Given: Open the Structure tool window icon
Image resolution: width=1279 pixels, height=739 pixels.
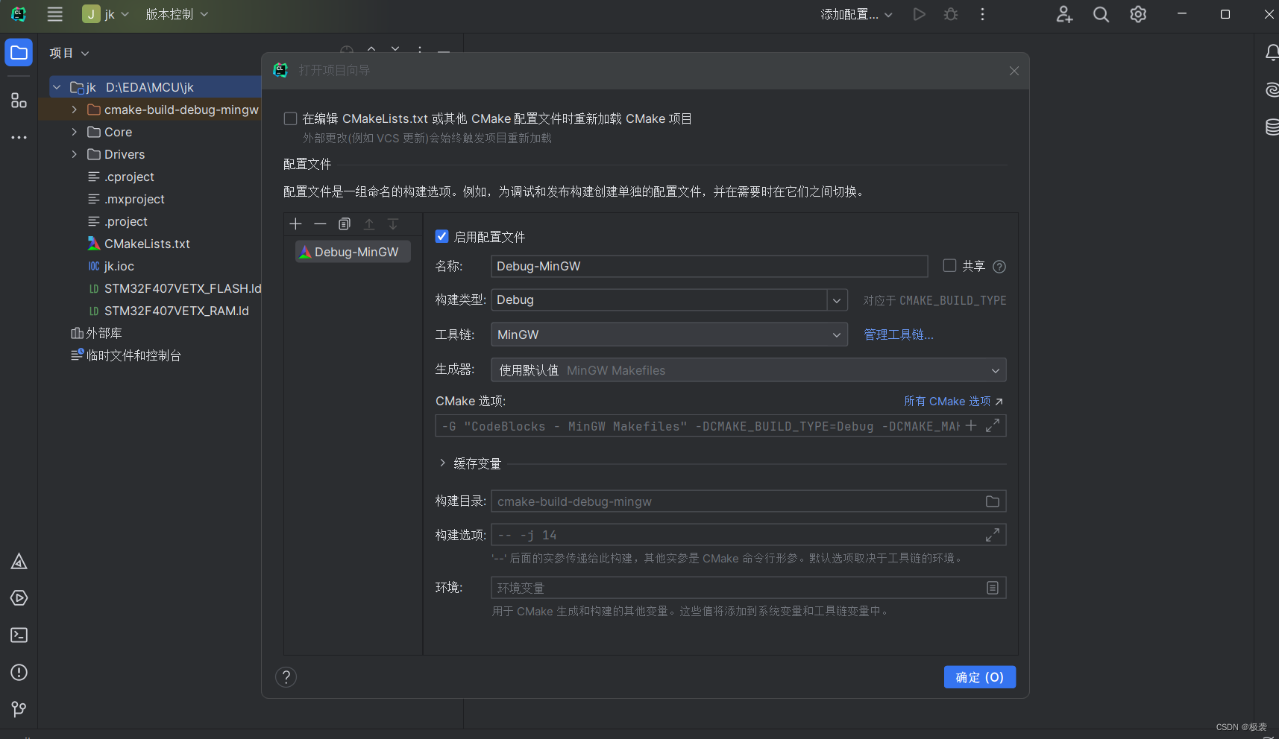Looking at the screenshot, I should pos(19,101).
